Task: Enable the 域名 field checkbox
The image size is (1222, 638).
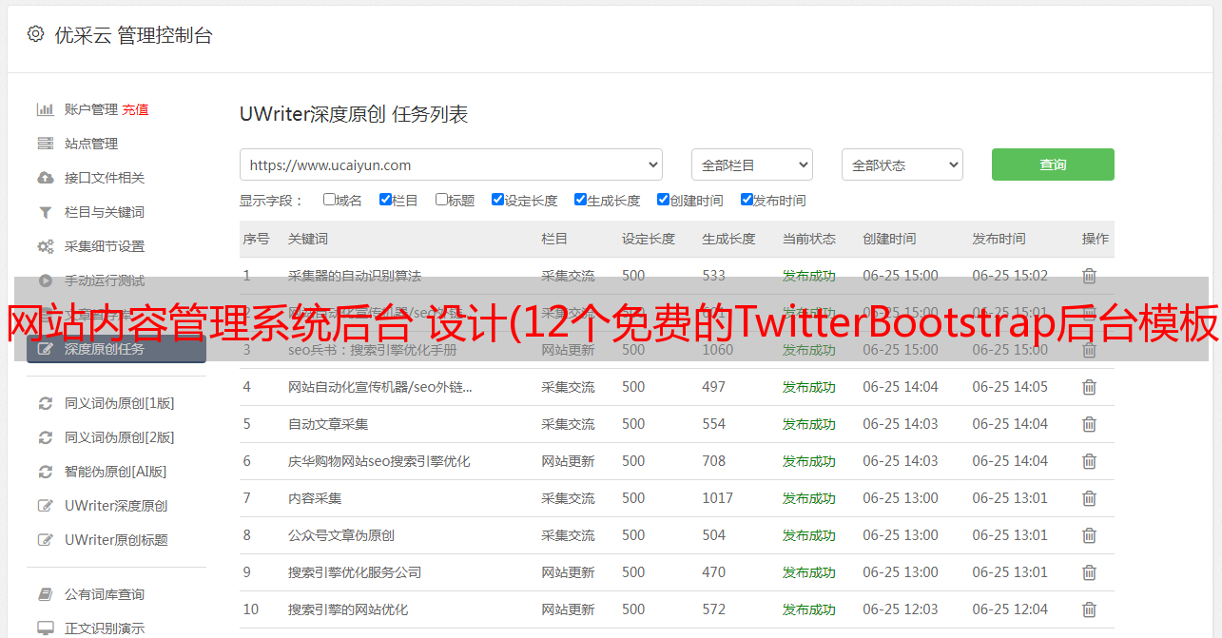Action: click(329, 200)
